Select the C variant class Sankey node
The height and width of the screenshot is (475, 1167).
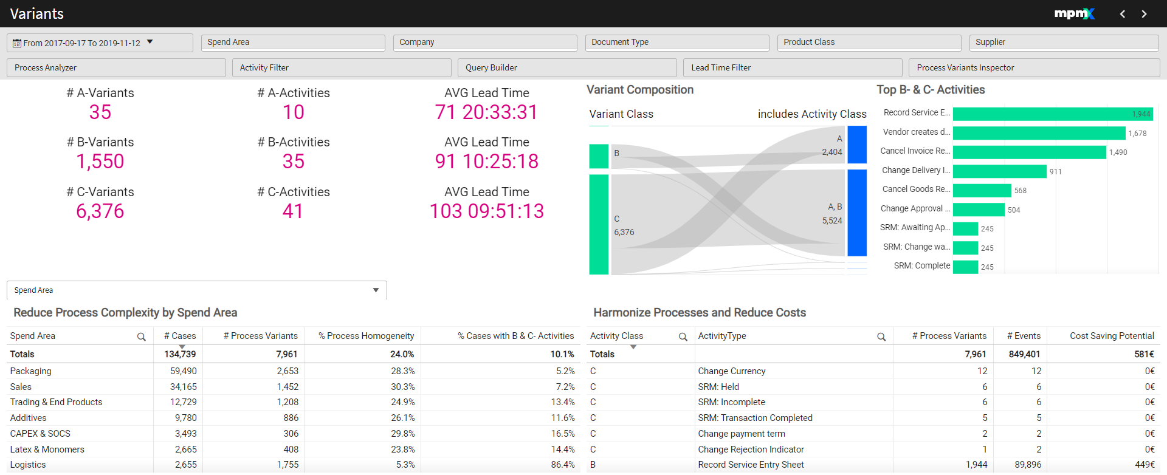click(599, 225)
